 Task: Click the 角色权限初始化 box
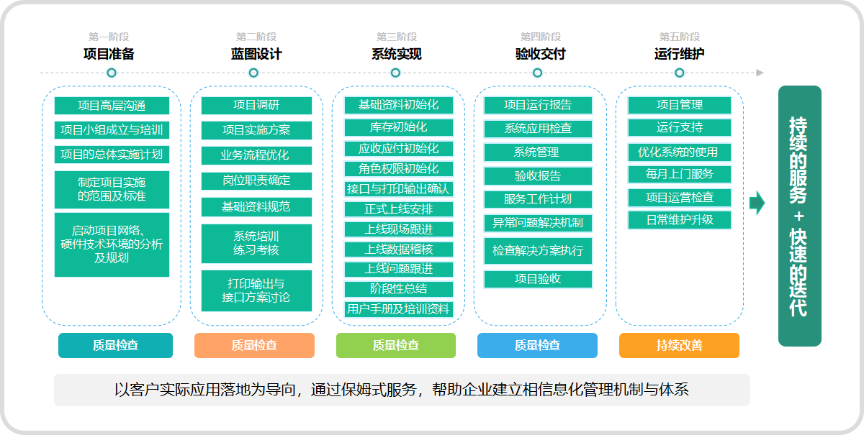point(399,169)
